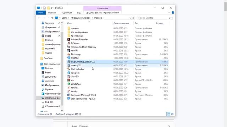Switch to the Главная ribbon tab
This screenshot has width=227, height=127.
click(x=52, y=13)
